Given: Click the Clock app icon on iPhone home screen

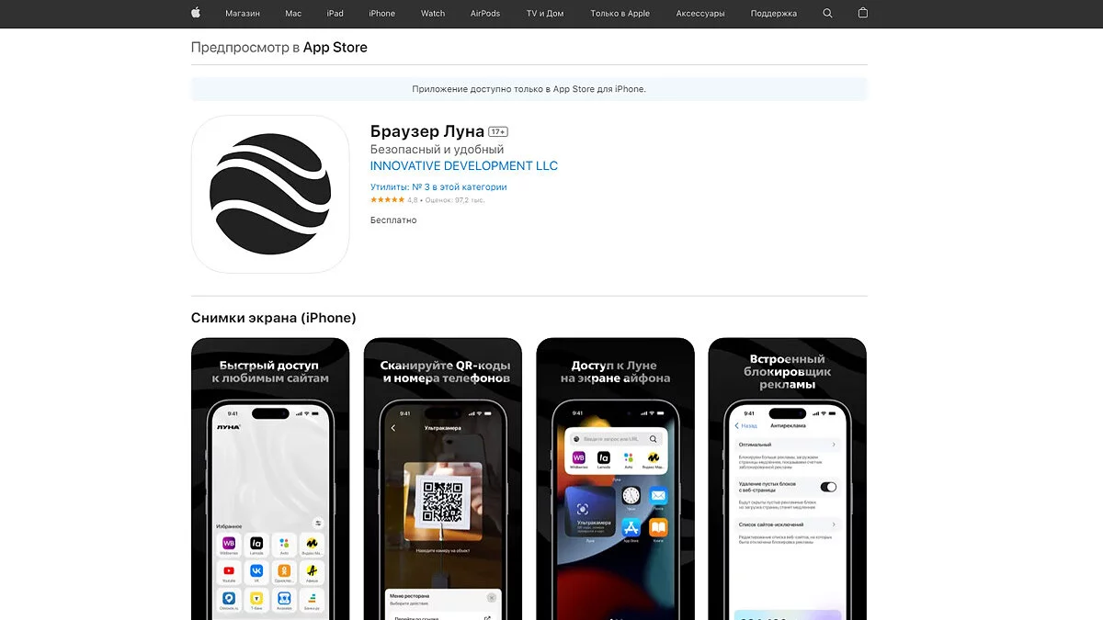Looking at the screenshot, I should click(631, 495).
